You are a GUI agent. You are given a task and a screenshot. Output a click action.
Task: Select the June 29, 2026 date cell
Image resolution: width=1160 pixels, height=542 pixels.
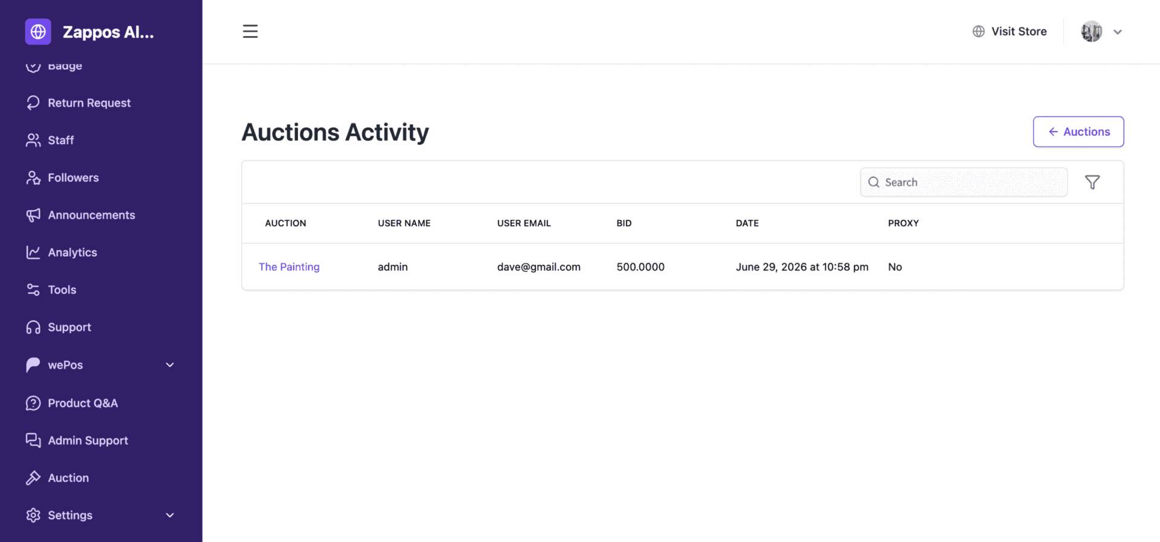point(802,267)
